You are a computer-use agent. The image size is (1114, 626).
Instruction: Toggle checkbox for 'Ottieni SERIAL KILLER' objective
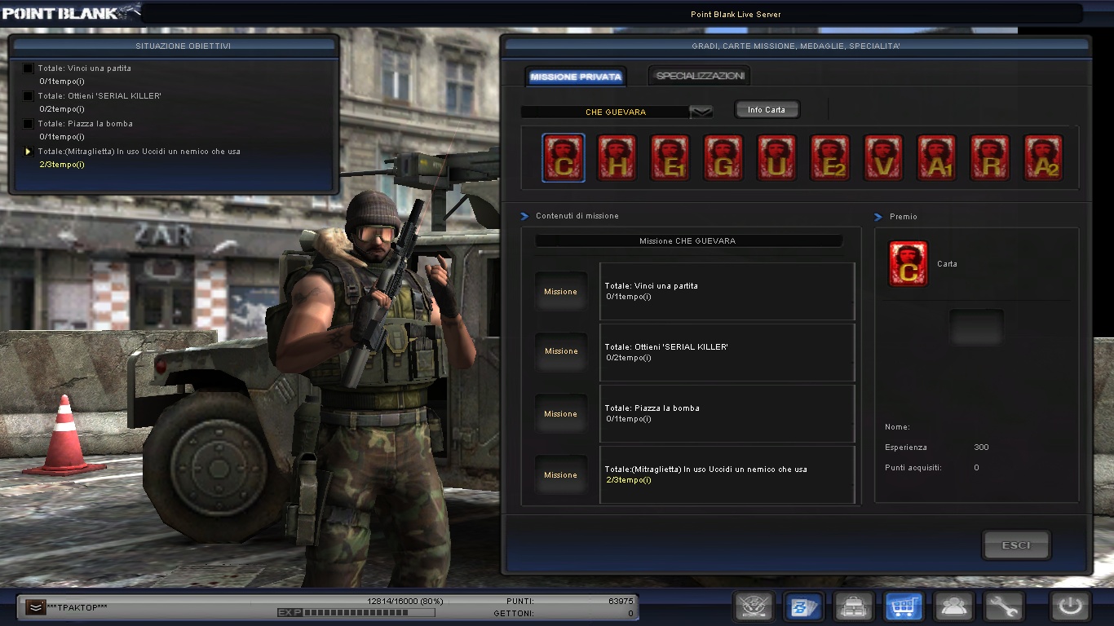(x=29, y=96)
